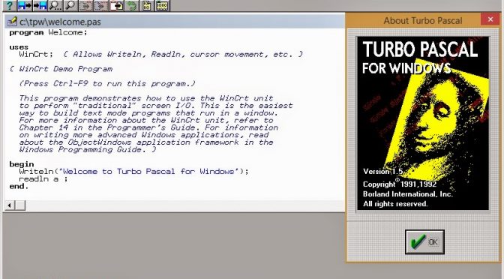Screen dimensions: 504x279
Task: Click the grayed Cut toolbar icon
Action: [x=85, y=5]
